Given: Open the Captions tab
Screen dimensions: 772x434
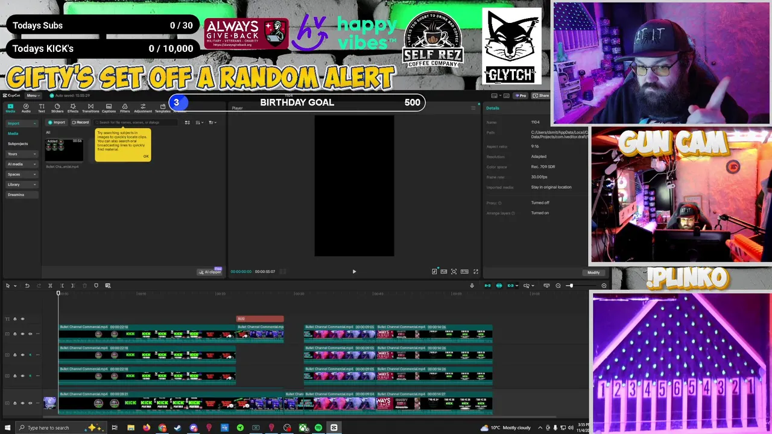Looking at the screenshot, I should pyautogui.click(x=109, y=108).
